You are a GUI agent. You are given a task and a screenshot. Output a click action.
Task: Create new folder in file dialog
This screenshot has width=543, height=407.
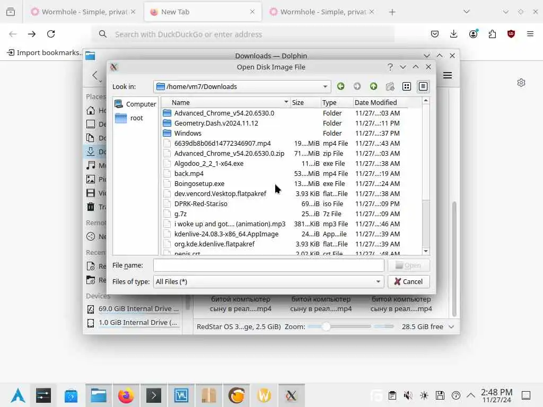[x=390, y=86]
